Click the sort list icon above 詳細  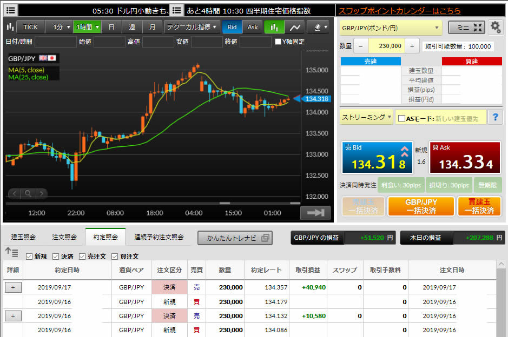12,252
